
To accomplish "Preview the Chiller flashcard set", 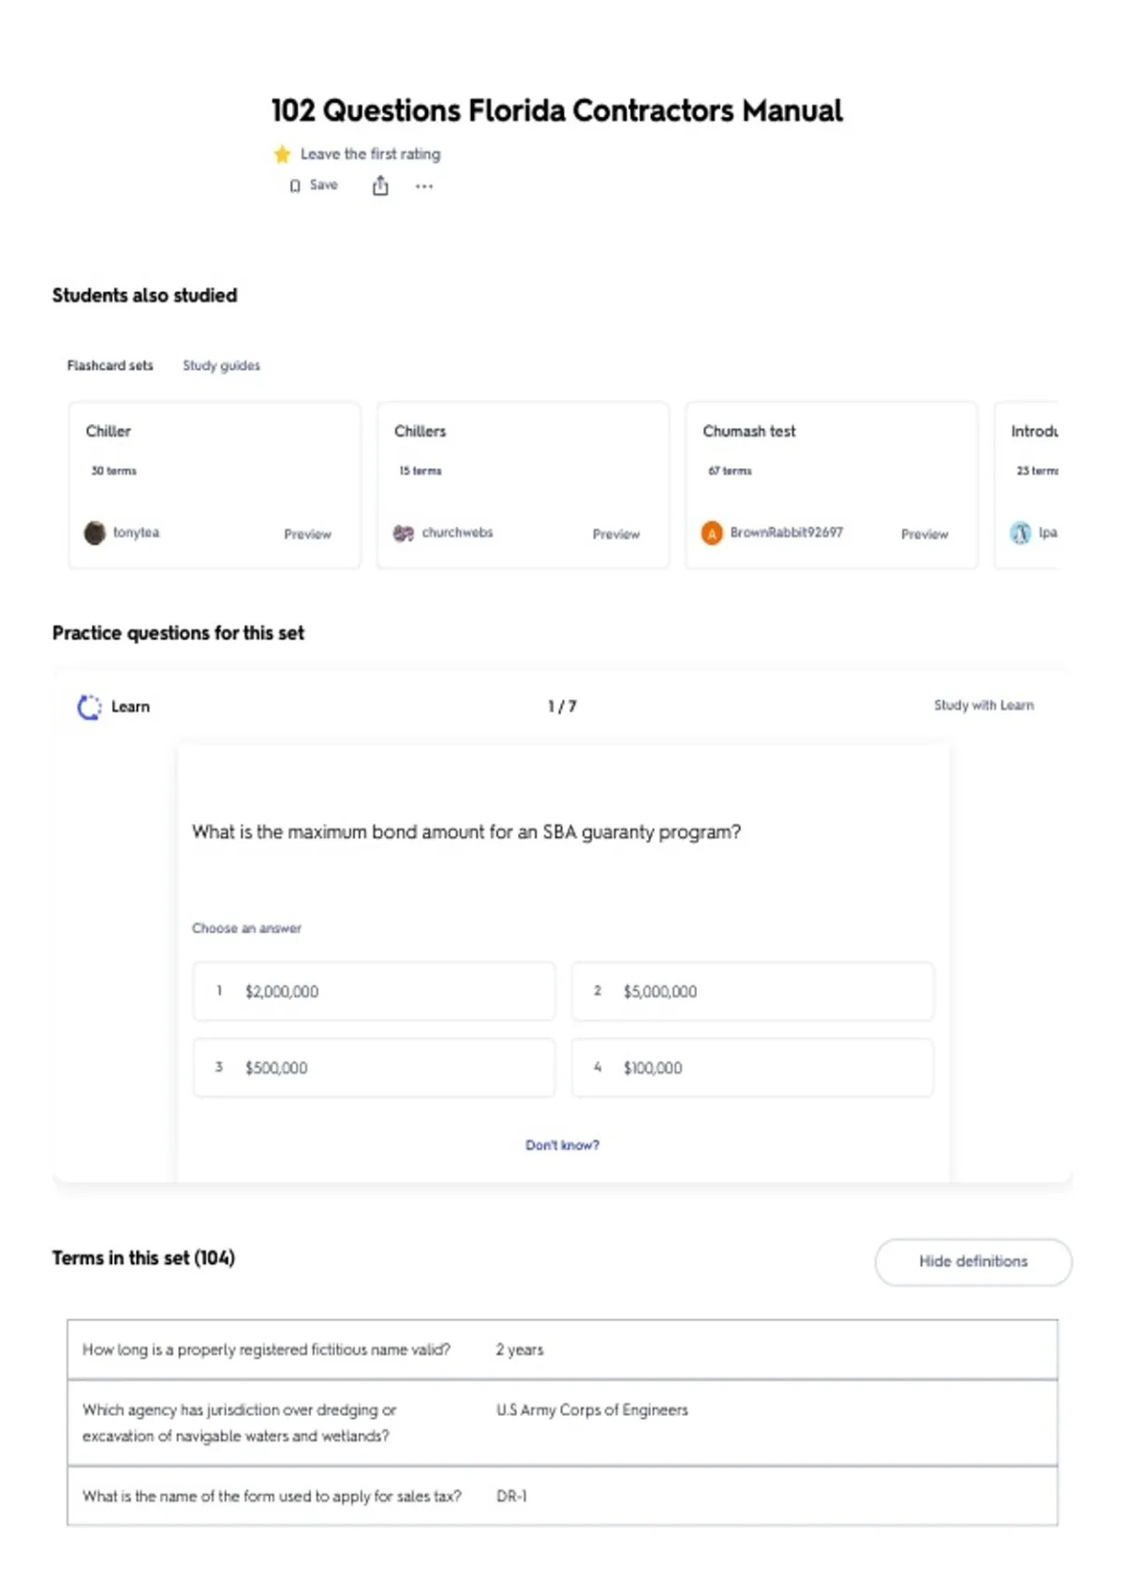I will (x=307, y=534).
